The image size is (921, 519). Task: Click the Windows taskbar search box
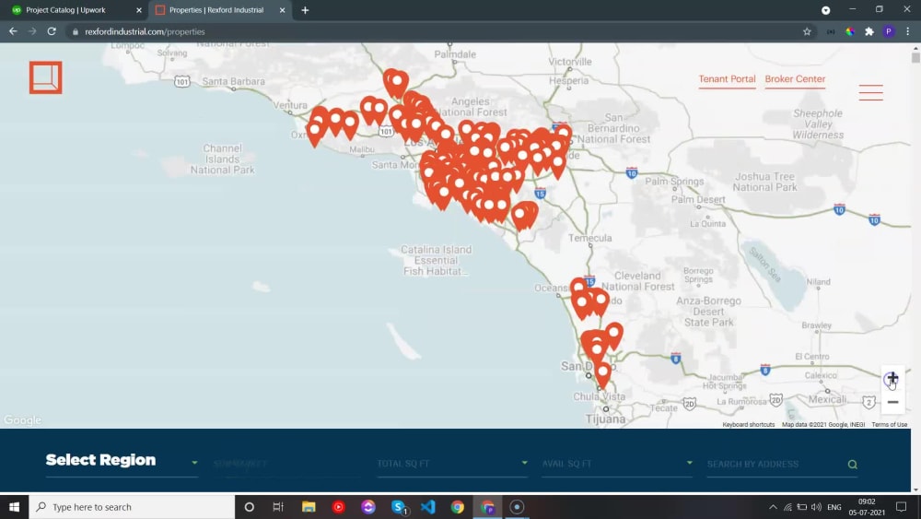[x=132, y=507]
